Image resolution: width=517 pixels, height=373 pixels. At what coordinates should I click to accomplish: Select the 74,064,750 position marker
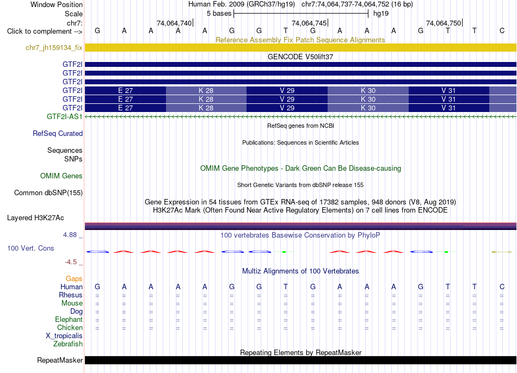(444, 23)
